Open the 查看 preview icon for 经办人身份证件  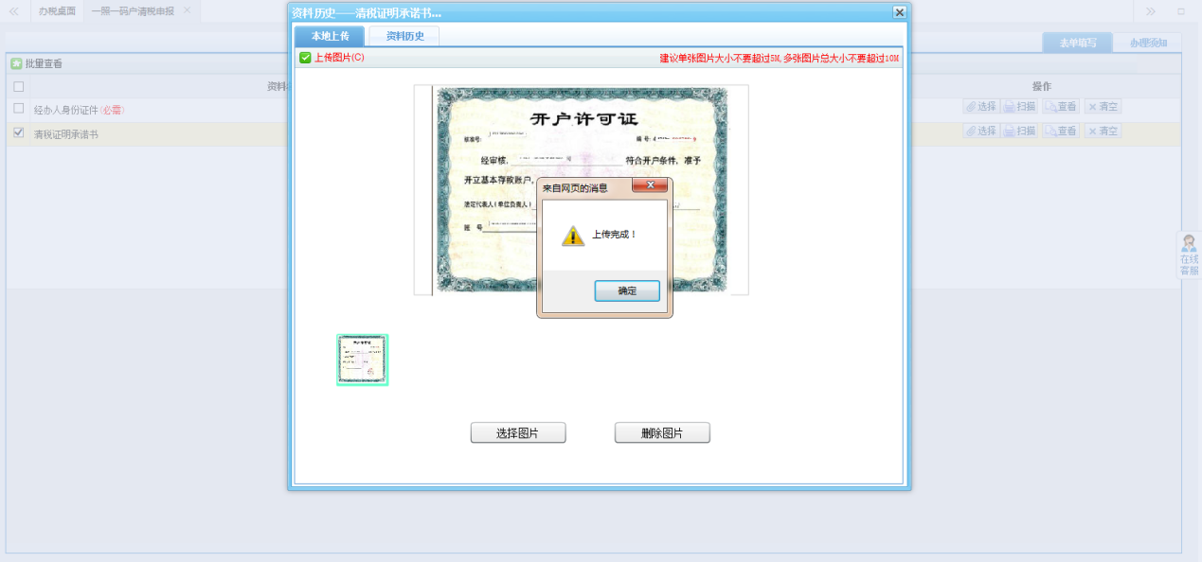[x=1059, y=106]
